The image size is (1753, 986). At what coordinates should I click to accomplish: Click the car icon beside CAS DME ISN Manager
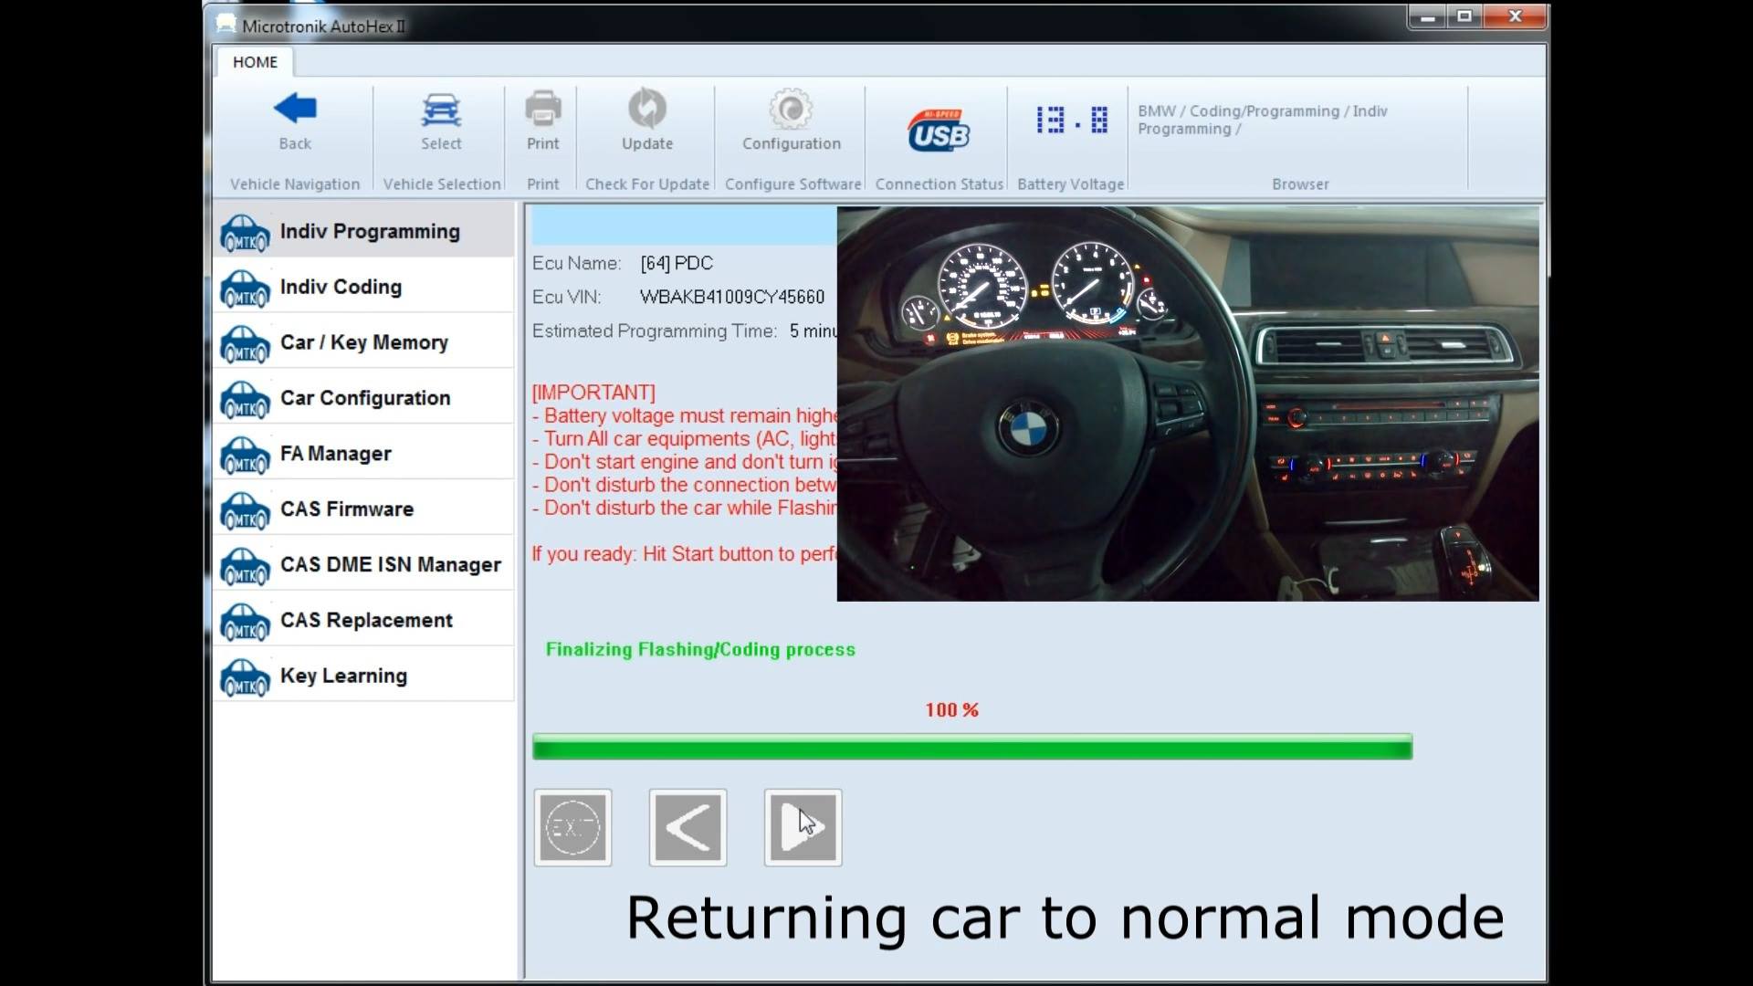tap(245, 567)
